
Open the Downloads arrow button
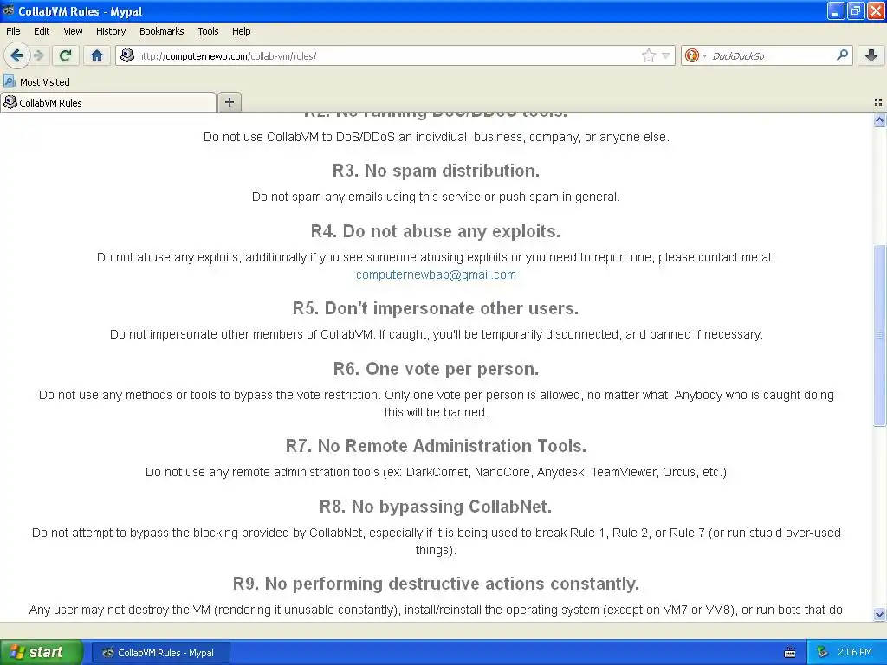click(x=871, y=55)
